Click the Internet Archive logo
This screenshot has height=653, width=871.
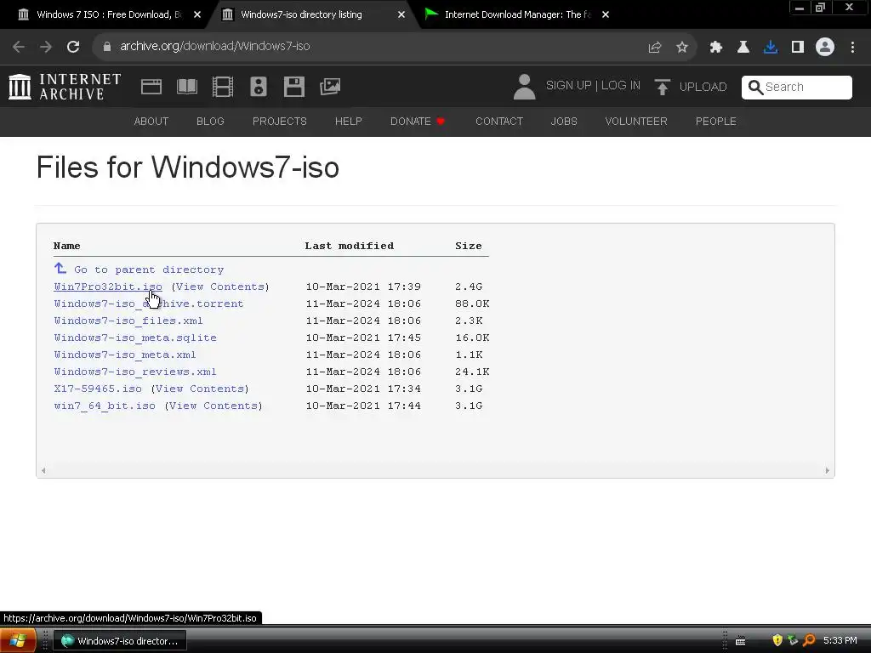pos(65,87)
